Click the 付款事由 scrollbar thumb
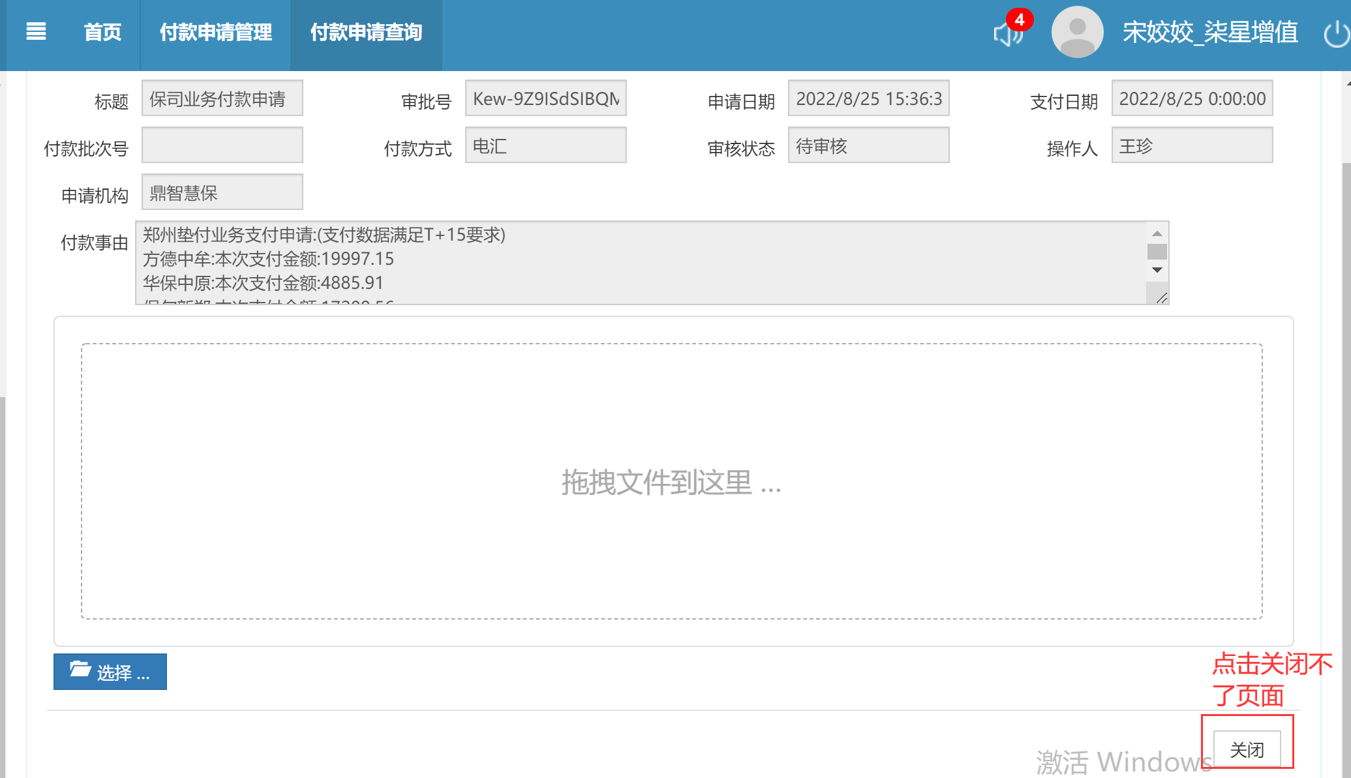This screenshot has width=1351, height=778. coord(1157,252)
